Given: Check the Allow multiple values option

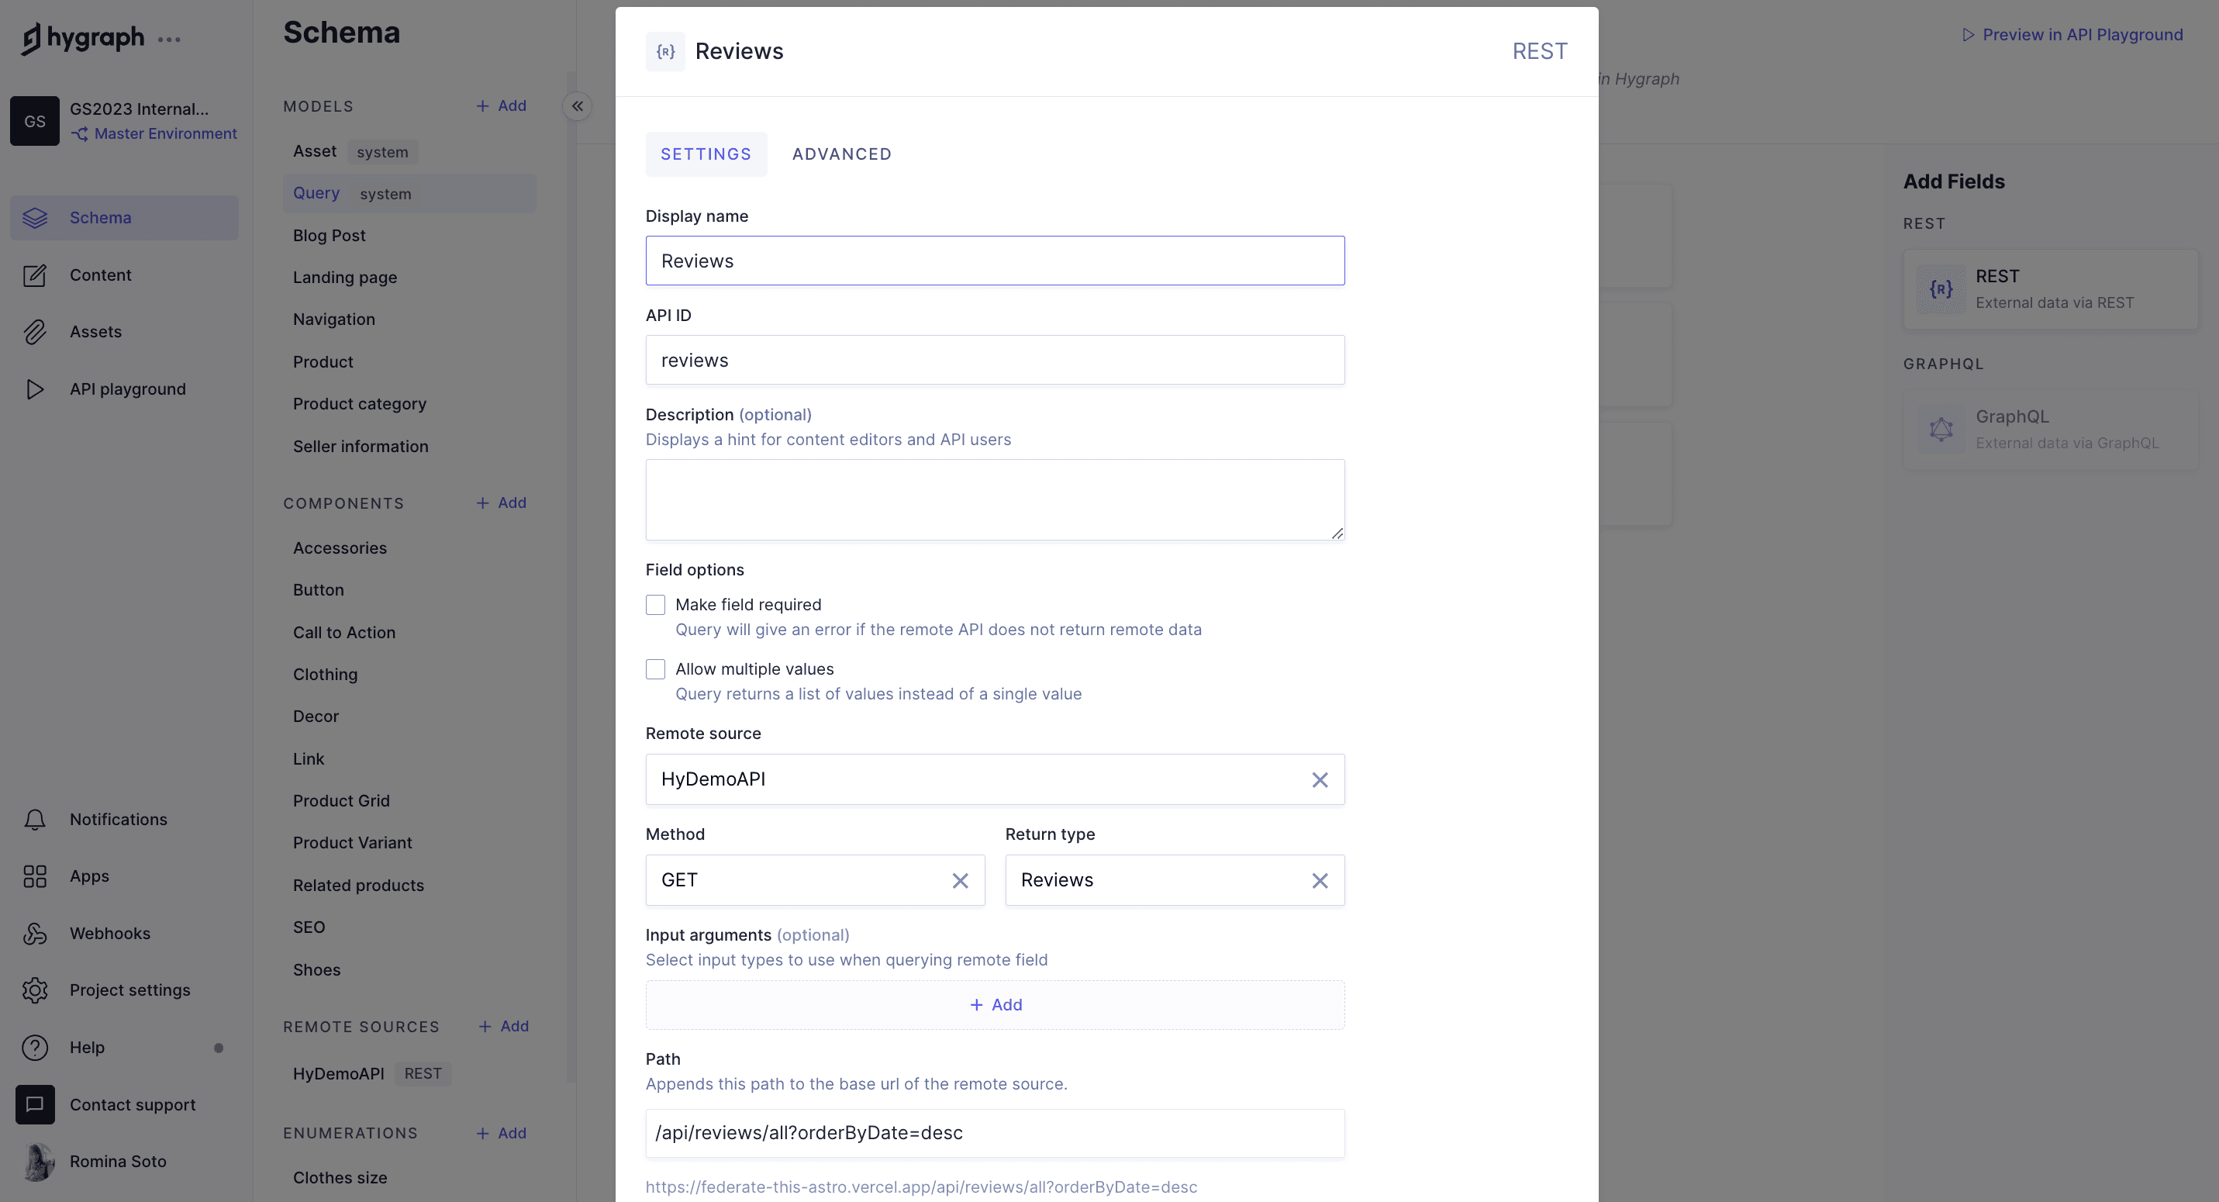Looking at the screenshot, I should [x=655, y=669].
